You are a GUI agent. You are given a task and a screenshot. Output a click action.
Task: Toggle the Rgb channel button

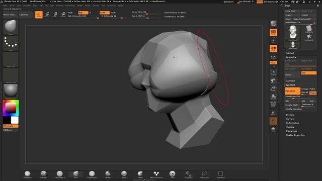pos(83,13)
